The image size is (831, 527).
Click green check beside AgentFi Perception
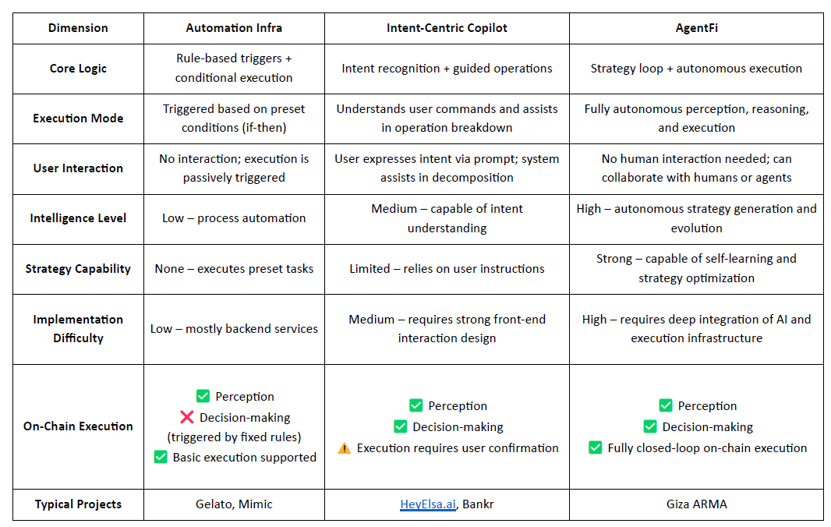666,405
